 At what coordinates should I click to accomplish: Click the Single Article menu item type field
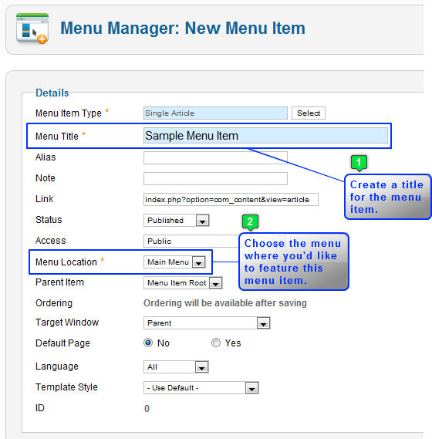215,113
